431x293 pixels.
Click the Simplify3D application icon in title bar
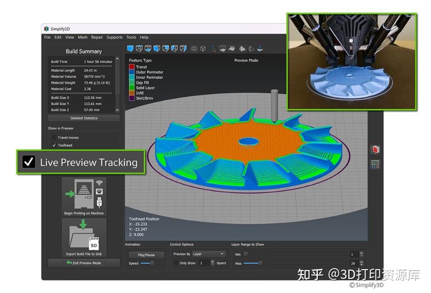pos(47,28)
